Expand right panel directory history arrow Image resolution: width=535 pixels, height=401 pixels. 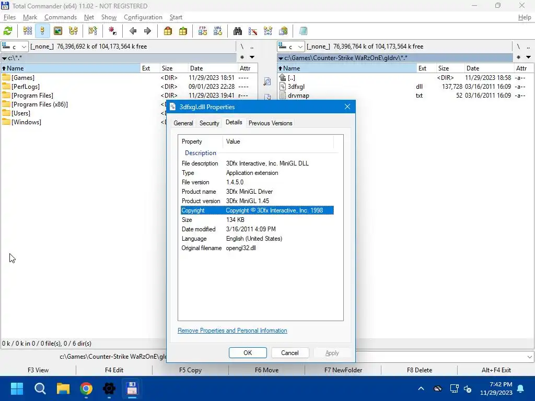coord(529,57)
